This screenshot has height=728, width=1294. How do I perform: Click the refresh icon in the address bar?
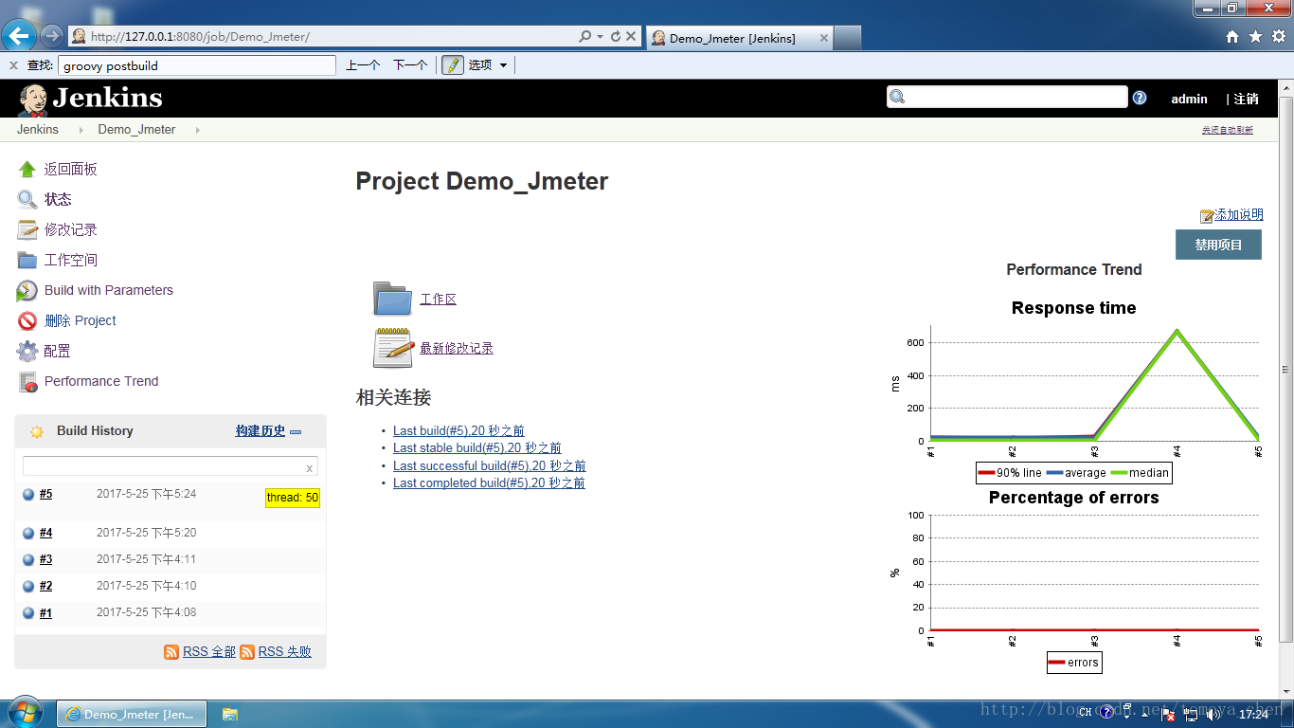click(x=616, y=37)
